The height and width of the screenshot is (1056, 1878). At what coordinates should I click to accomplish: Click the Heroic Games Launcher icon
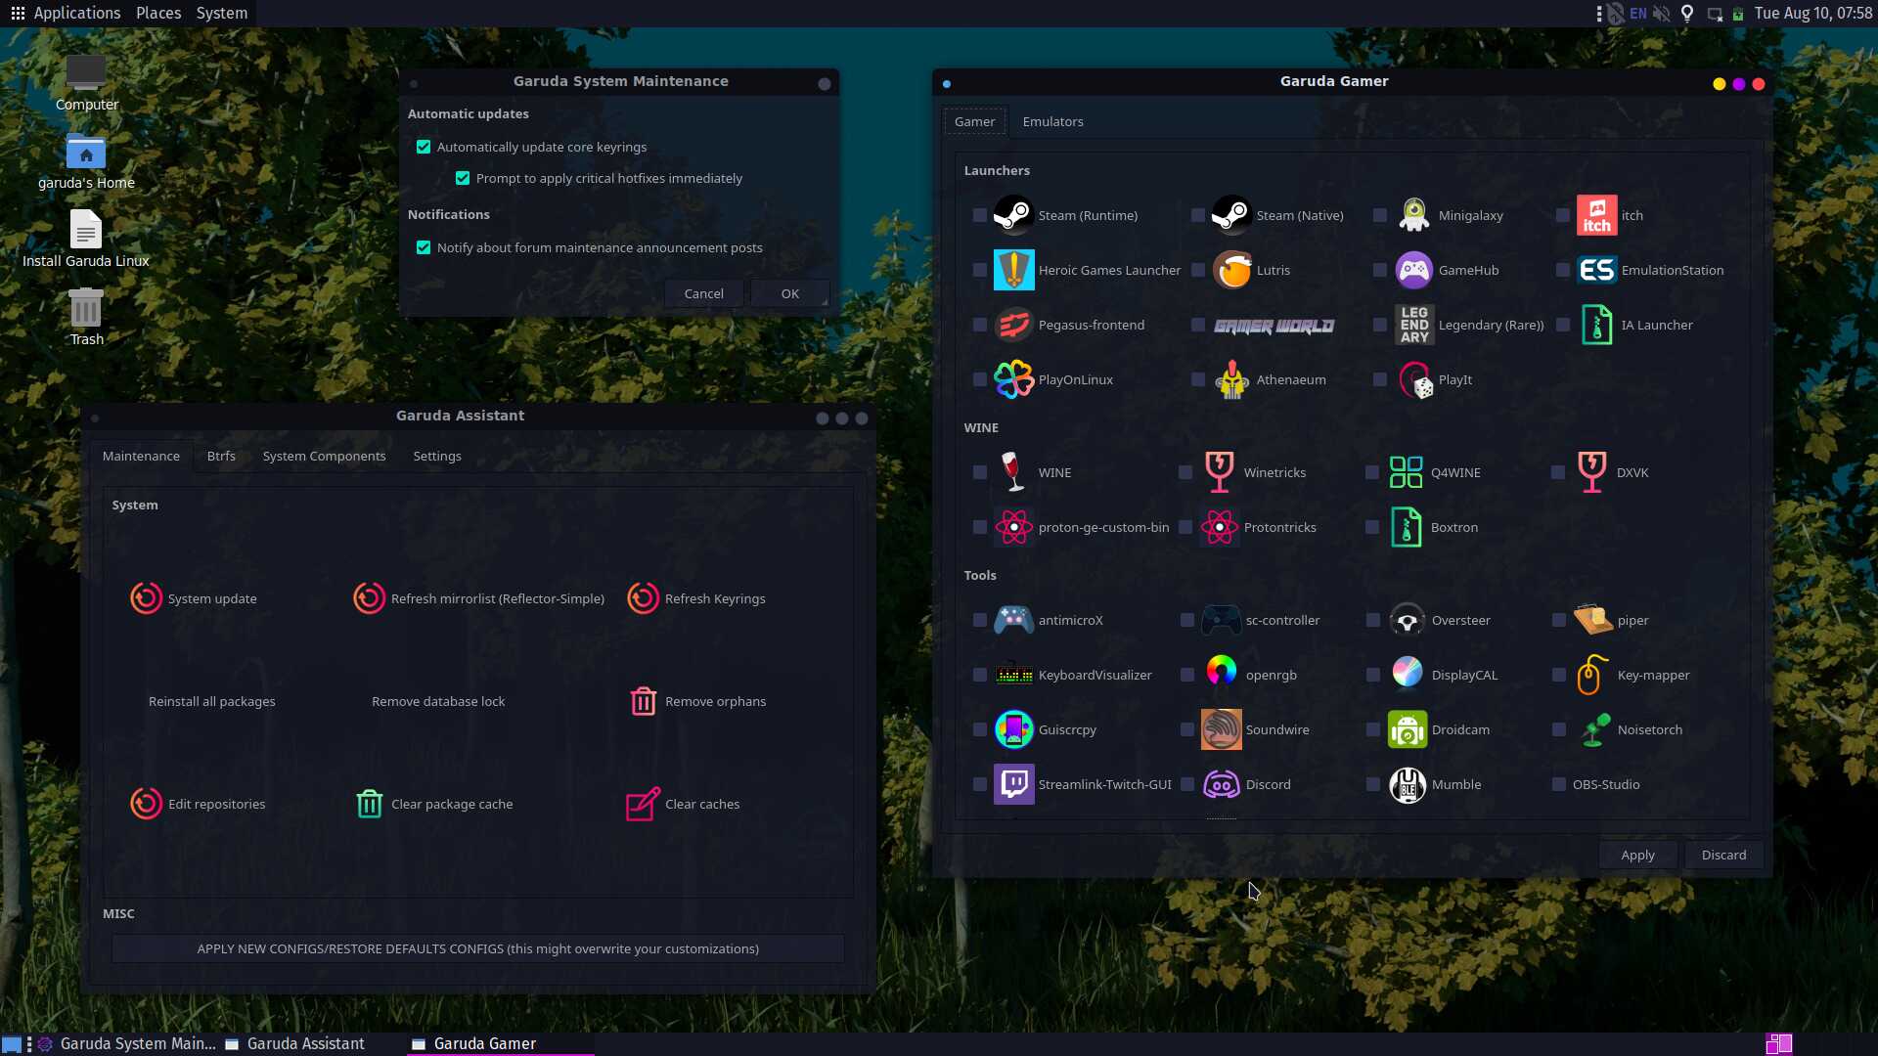pyautogui.click(x=1013, y=270)
